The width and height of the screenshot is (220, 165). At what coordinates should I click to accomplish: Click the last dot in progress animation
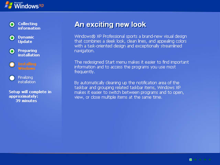pos(210,159)
